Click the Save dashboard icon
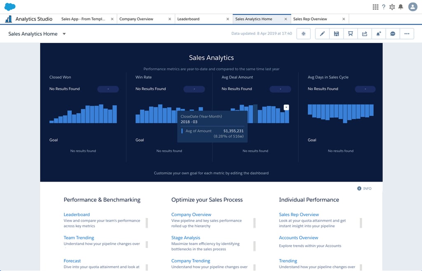Image resolution: width=422 pixels, height=271 pixels. pyautogui.click(x=336, y=33)
